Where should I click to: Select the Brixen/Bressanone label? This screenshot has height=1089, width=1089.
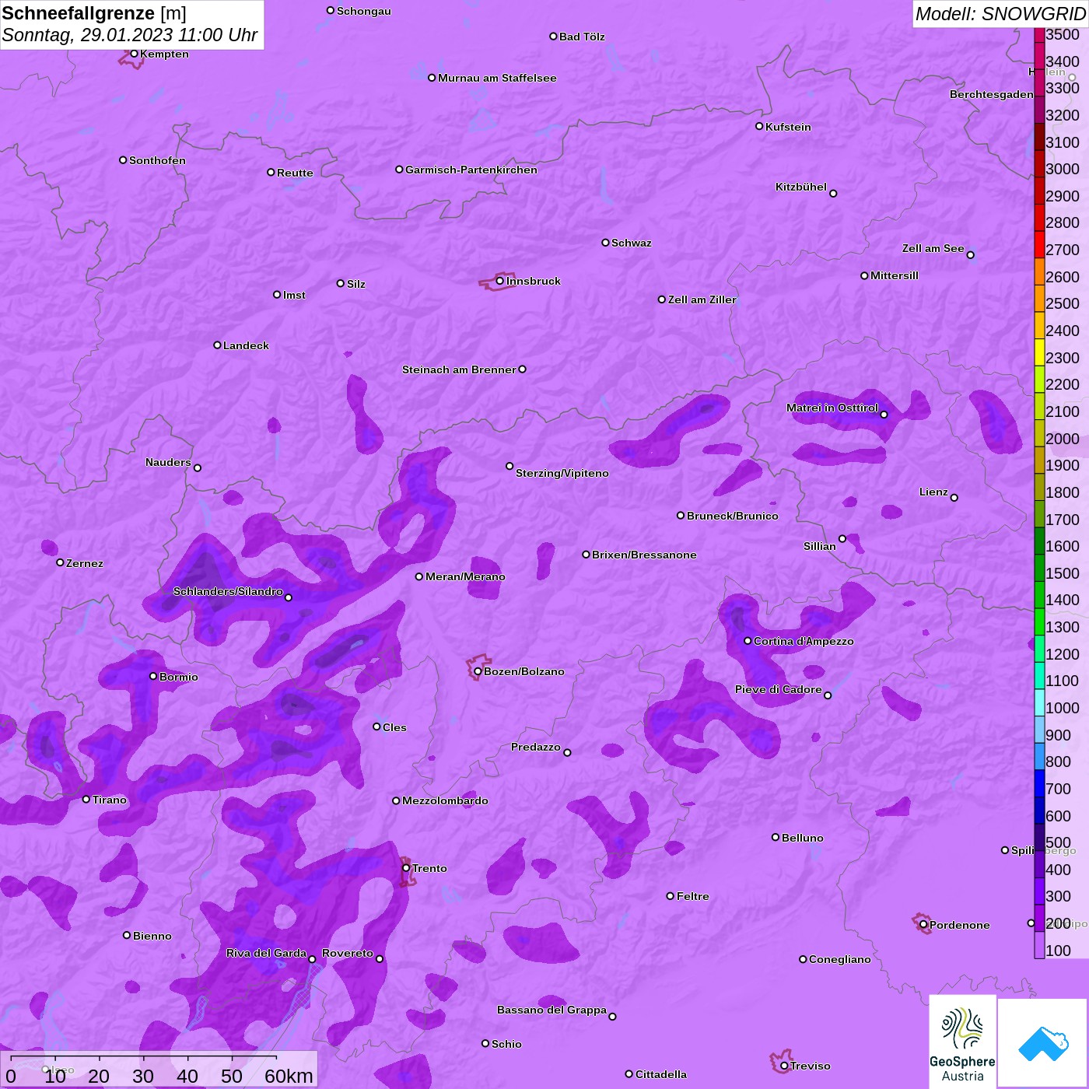coord(644,555)
